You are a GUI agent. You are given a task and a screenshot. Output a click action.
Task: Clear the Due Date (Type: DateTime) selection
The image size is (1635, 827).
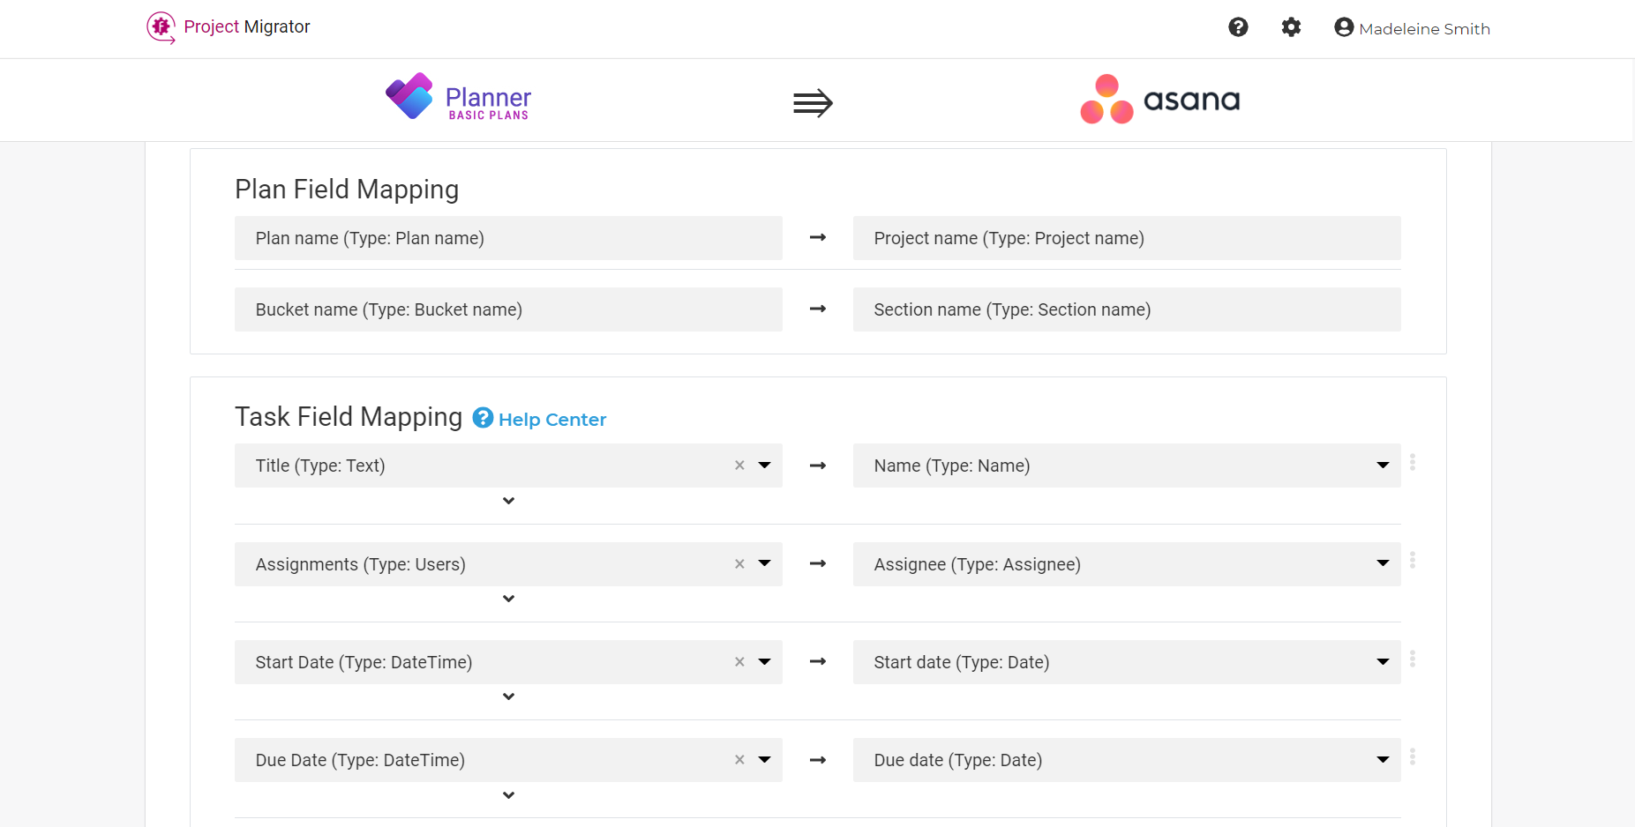pos(739,760)
